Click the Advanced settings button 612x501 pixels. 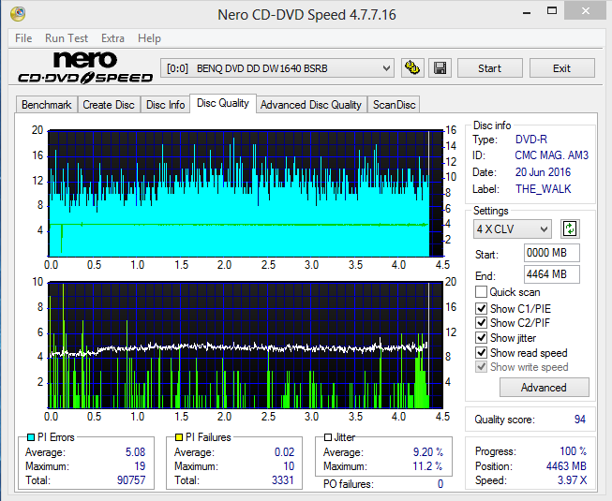coord(545,387)
